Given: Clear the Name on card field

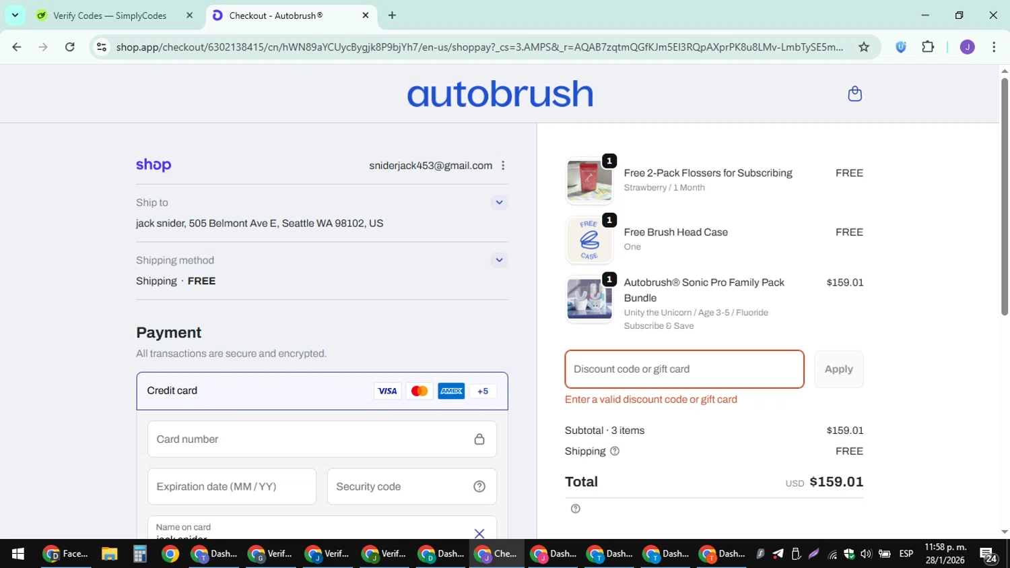Looking at the screenshot, I should point(479,534).
